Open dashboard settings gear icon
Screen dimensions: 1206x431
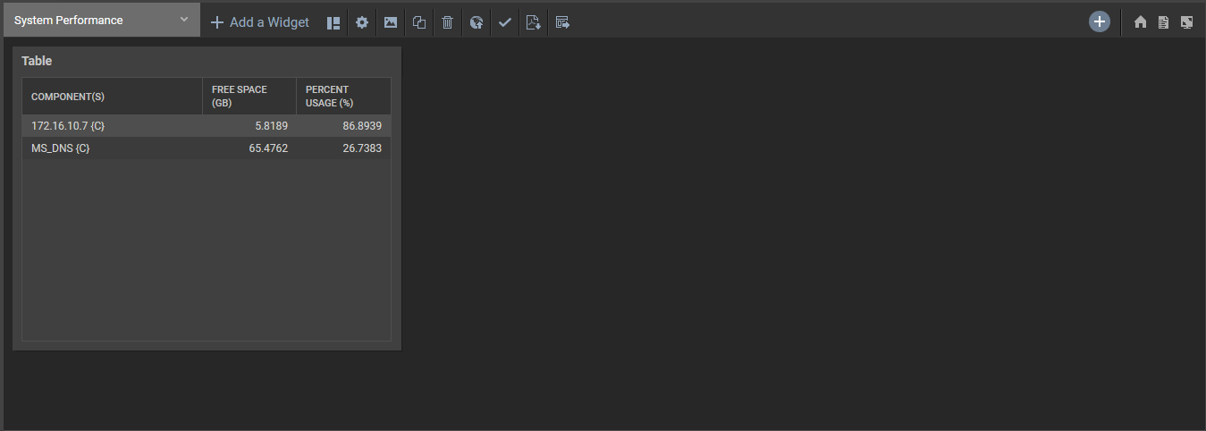tap(362, 22)
